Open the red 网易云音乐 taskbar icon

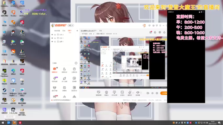click(20, 122)
